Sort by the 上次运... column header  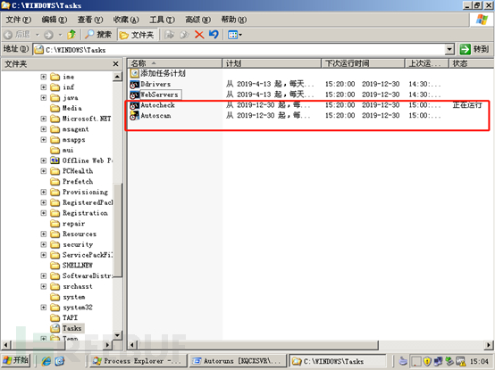tap(427, 63)
